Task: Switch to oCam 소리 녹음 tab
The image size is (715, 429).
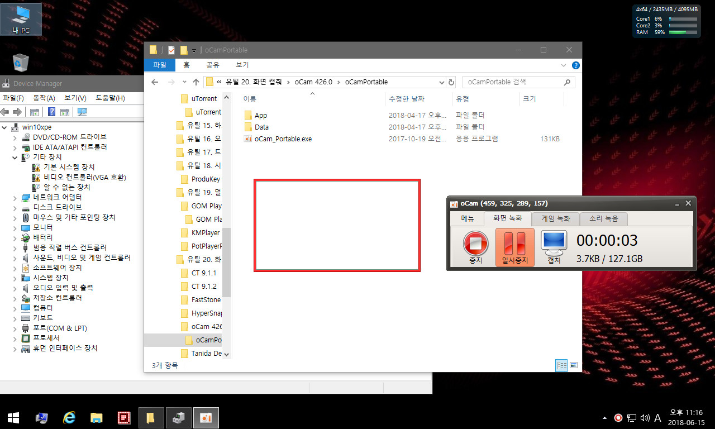Action: pos(604,218)
